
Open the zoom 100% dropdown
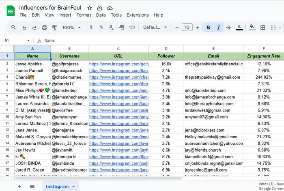[x=71, y=28]
